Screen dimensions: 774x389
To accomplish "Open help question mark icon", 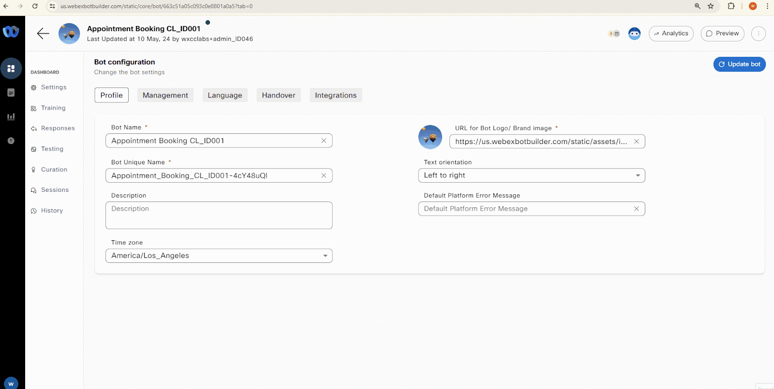I will (x=11, y=141).
